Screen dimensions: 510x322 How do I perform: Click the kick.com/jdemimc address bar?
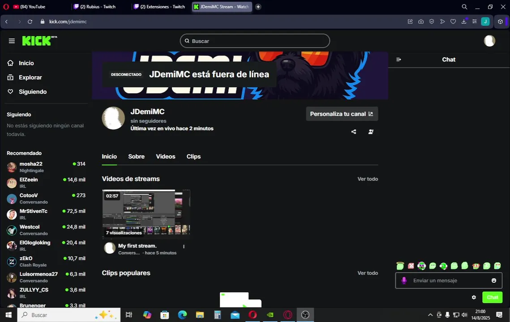pyautogui.click(x=68, y=21)
